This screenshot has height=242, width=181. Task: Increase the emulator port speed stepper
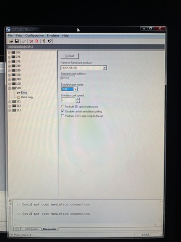[77, 99]
